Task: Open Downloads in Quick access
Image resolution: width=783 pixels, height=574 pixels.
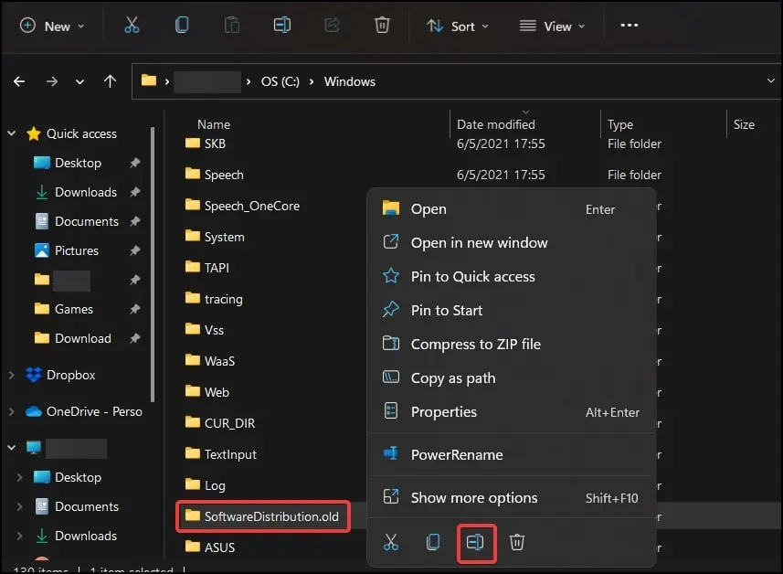Action: [x=85, y=192]
